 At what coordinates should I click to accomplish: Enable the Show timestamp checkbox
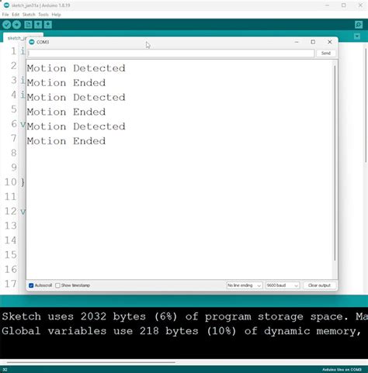point(57,285)
